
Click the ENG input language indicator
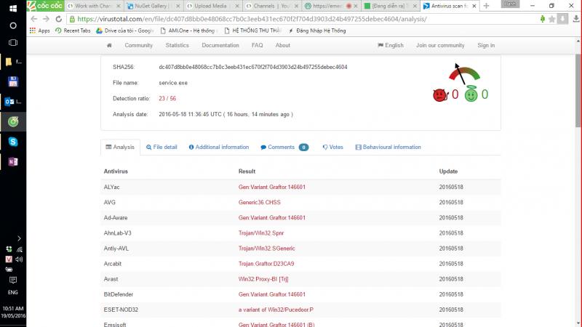[x=13, y=292]
